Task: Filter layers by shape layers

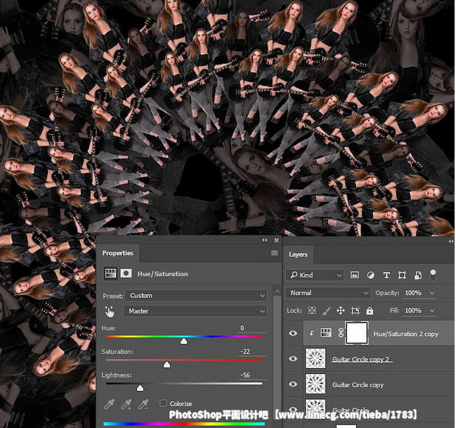Action: [402, 275]
